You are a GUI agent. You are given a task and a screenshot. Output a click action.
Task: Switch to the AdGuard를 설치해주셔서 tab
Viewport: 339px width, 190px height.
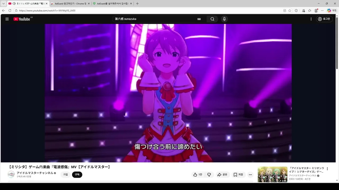(x=112, y=4)
